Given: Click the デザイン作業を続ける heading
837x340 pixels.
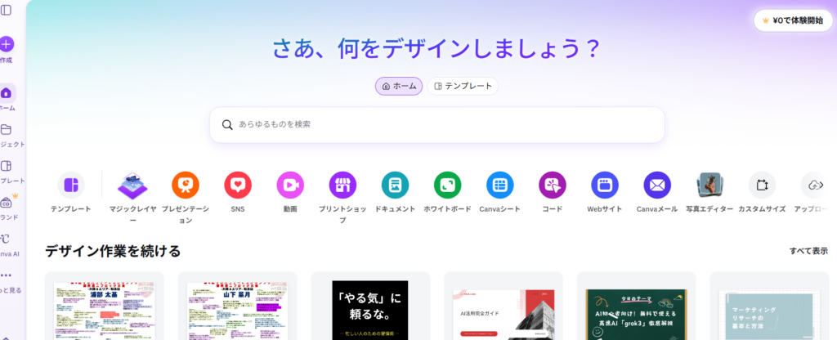Looking at the screenshot, I should [x=113, y=251].
